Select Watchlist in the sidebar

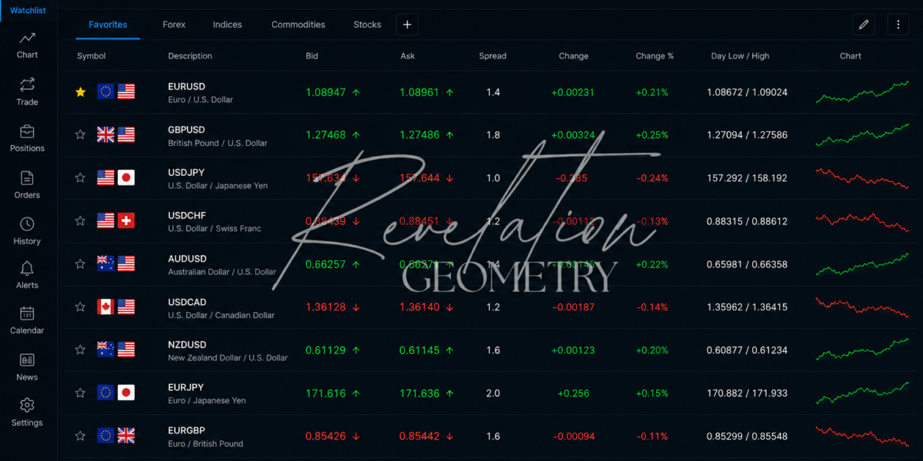(x=28, y=9)
